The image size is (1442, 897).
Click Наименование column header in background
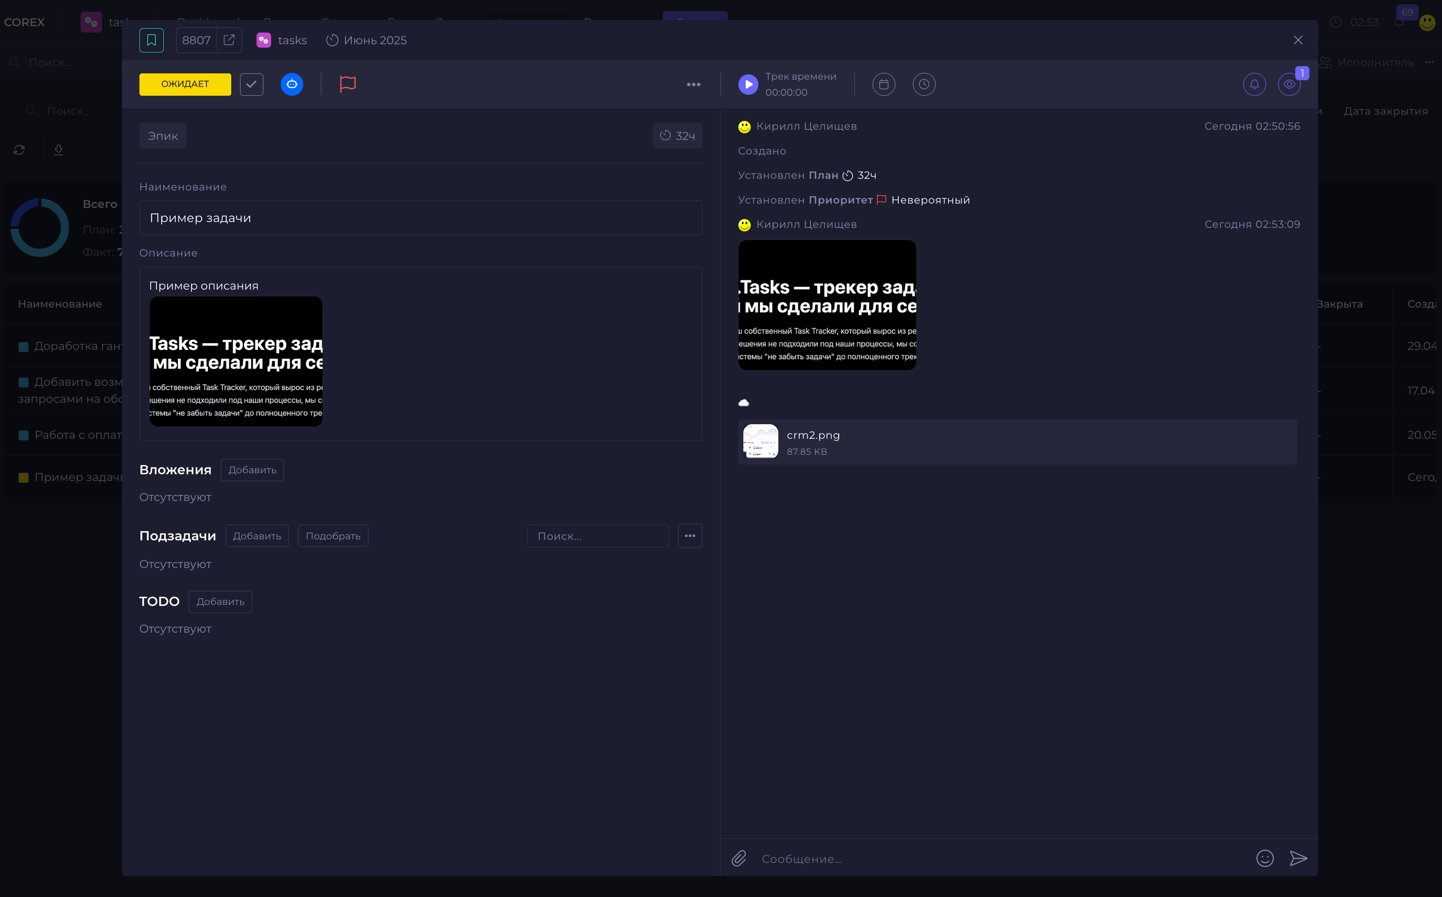[60, 304]
